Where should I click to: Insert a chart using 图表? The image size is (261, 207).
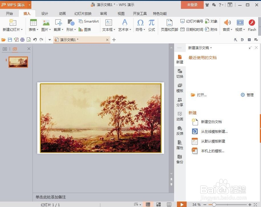click(x=85, y=29)
